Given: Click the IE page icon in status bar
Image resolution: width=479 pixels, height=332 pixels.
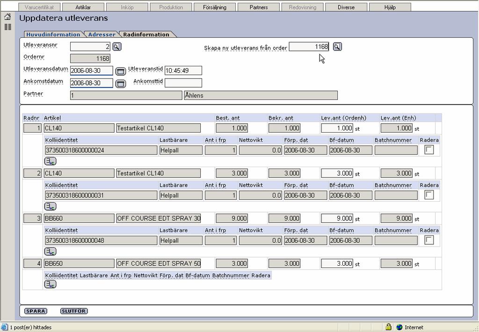Looking at the screenshot, I should coord(4,327).
